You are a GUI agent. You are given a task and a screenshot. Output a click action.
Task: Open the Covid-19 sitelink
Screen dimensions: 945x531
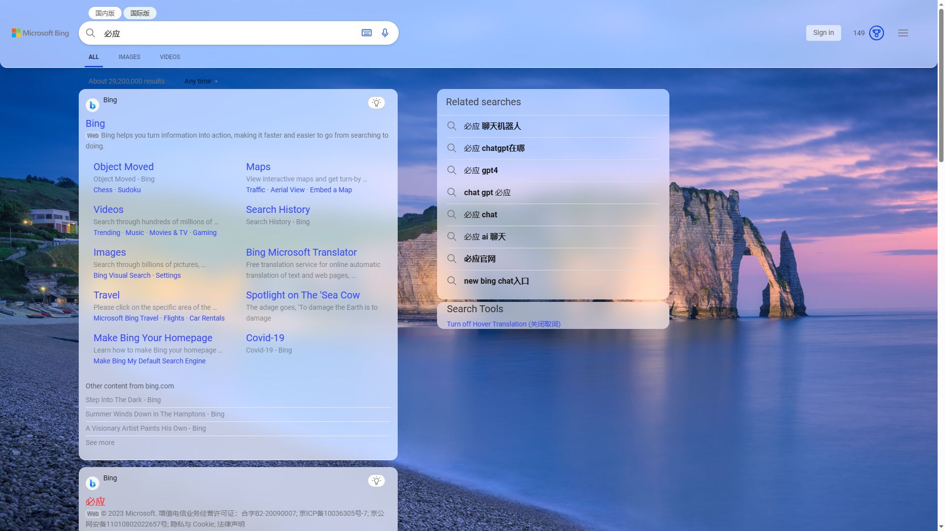point(265,338)
